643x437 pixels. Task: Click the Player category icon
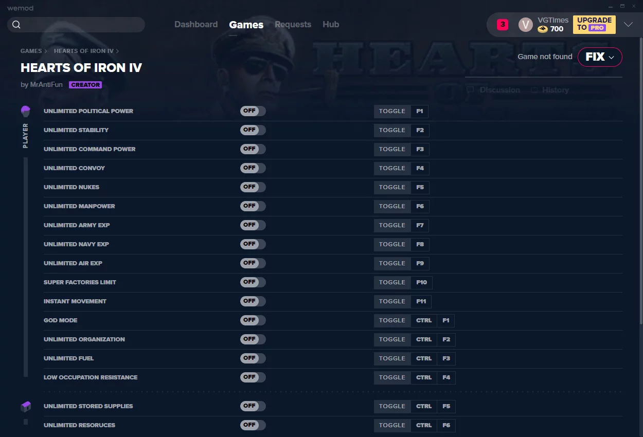coord(26,111)
